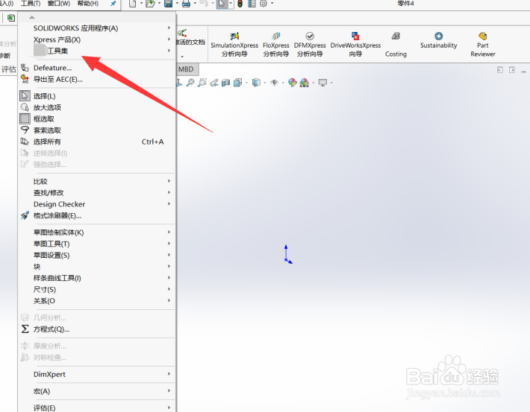Choose 放大选项 menu item

click(97, 107)
